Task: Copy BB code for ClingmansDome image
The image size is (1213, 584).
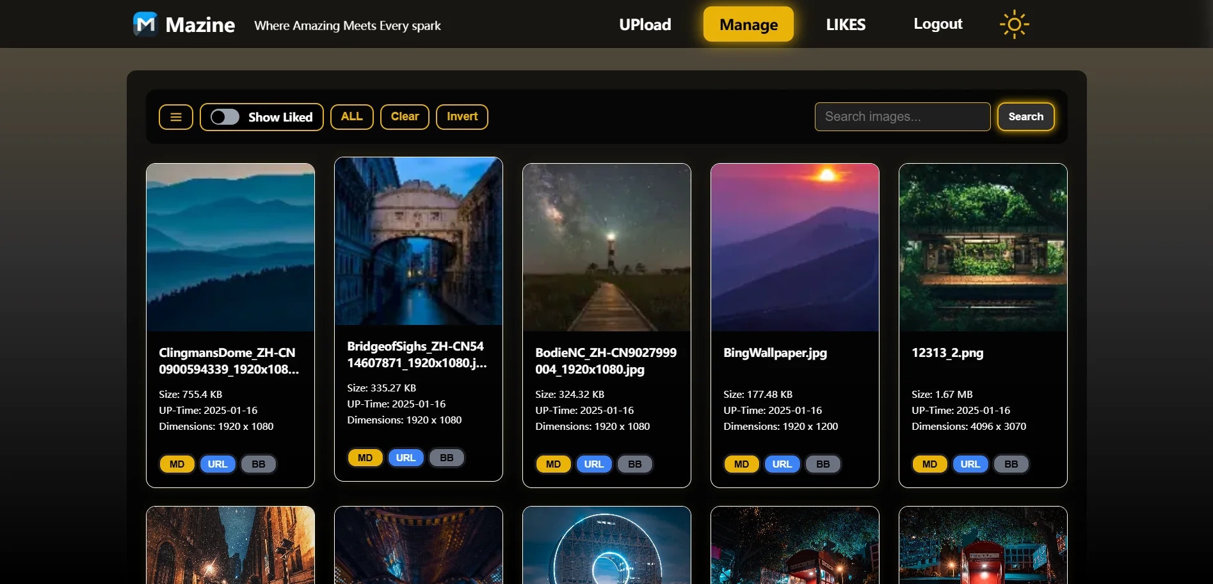Action: click(259, 464)
